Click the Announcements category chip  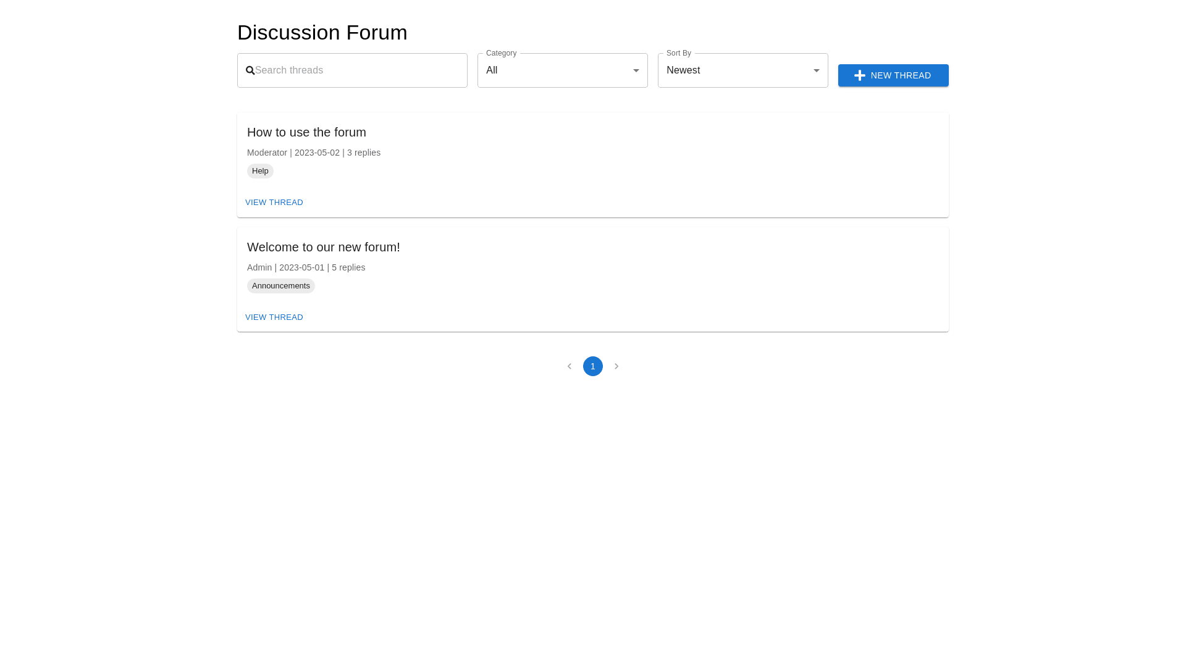[x=281, y=286]
